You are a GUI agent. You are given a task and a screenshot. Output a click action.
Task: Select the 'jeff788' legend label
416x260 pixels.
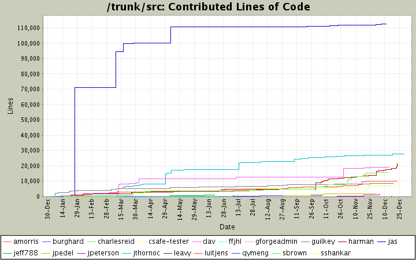[x=25, y=253]
